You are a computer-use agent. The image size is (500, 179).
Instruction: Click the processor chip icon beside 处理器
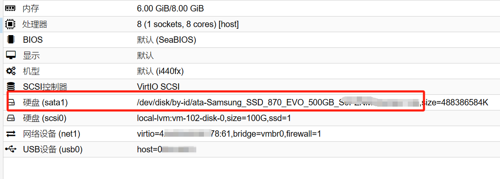click(x=11, y=24)
